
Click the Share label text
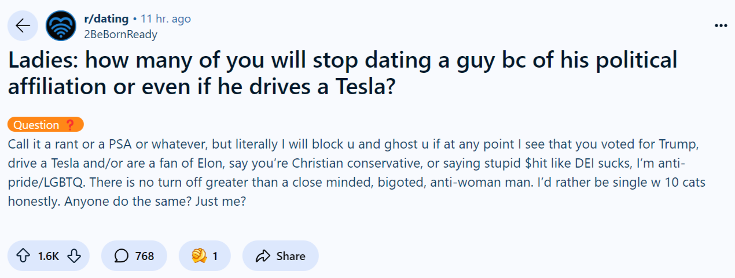pos(291,255)
